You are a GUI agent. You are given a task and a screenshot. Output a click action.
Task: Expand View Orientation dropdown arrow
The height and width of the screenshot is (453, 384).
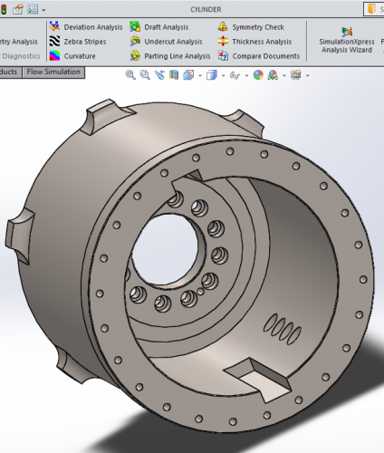(x=200, y=75)
